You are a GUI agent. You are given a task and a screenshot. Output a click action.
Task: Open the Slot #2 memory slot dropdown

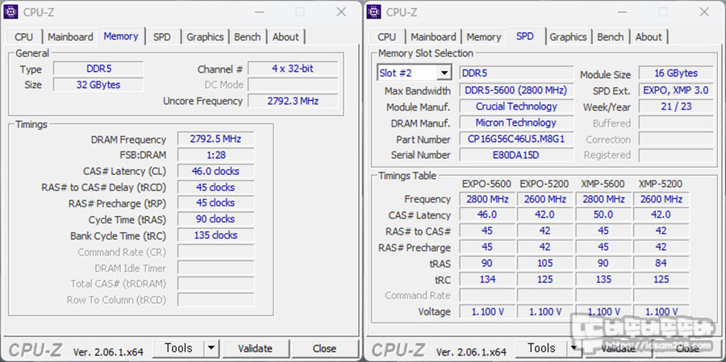[444, 73]
